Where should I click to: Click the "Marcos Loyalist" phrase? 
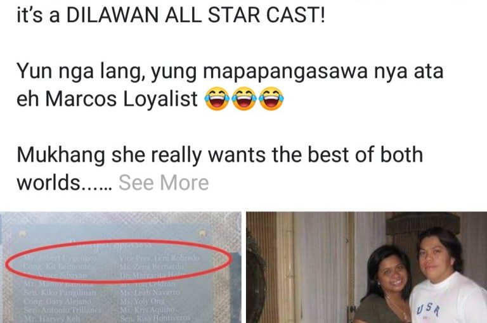click(x=122, y=99)
